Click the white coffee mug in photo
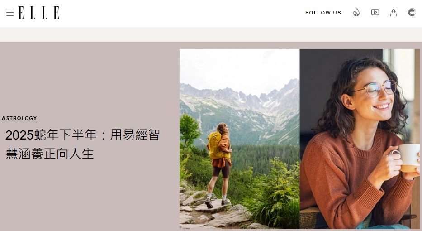This screenshot has height=231, width=422. [408, 158]
